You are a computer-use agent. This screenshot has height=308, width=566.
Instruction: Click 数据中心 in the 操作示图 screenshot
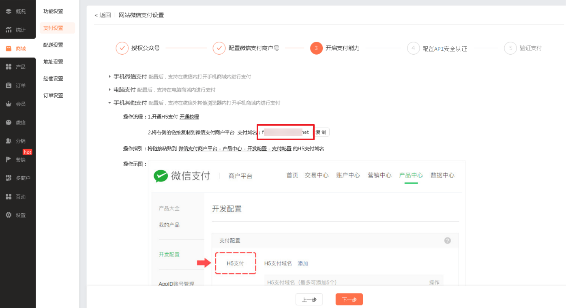coord(442,175)
